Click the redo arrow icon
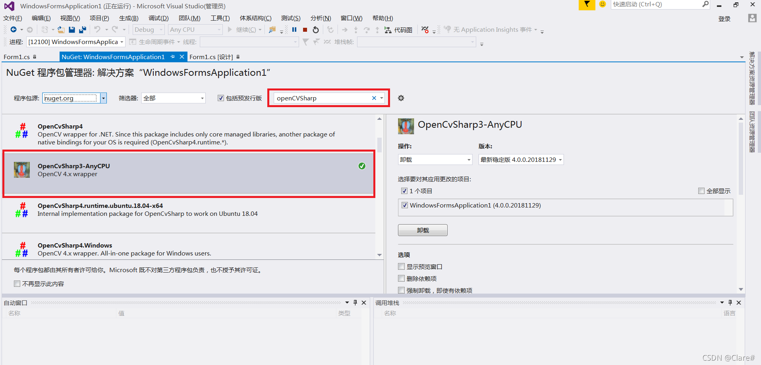Screen dimensions: 761x365 coord(115,30)
